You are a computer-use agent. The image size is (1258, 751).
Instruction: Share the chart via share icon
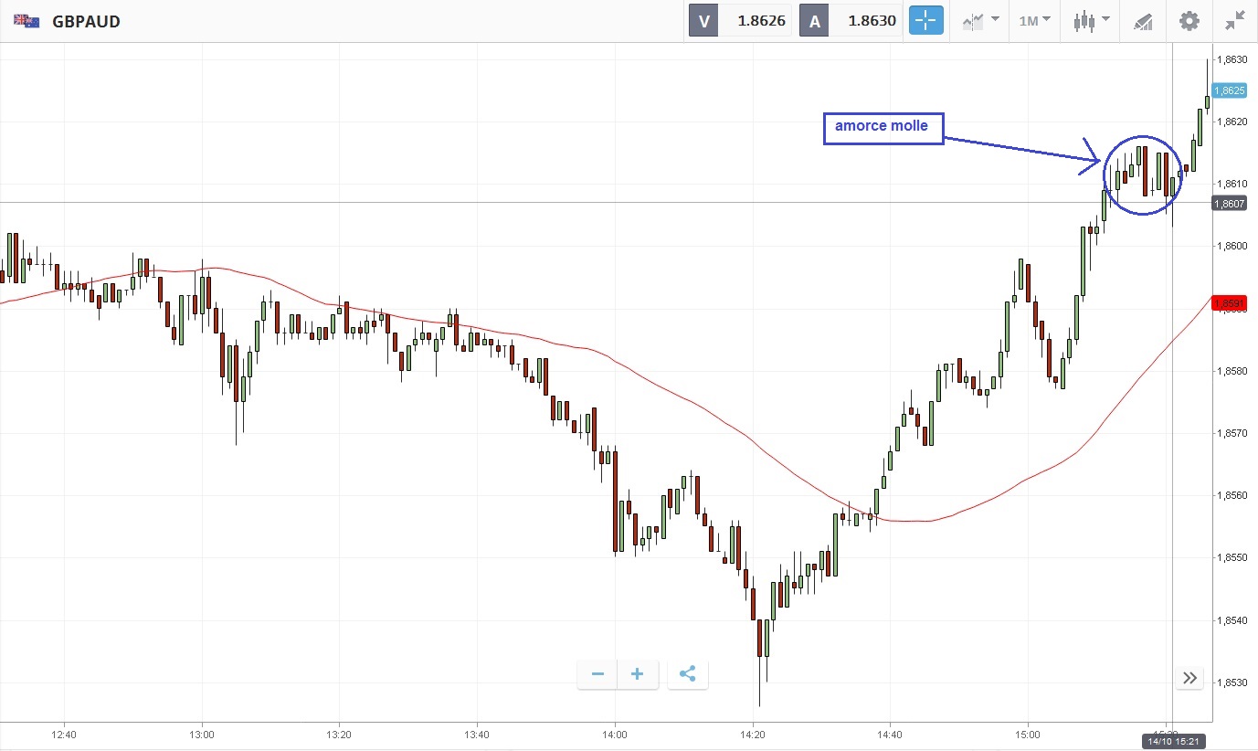coord(688,675)
